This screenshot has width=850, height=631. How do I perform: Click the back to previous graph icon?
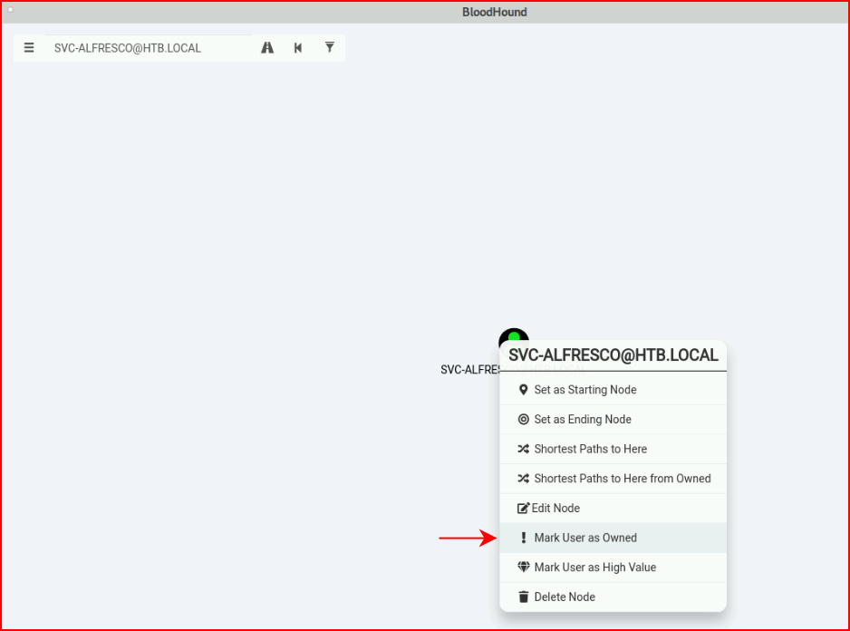pyautogui.click(x=297, y=48)
